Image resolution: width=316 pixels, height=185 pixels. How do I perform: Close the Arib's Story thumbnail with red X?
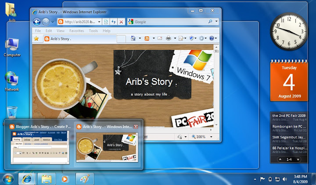(x=136, y=127)
